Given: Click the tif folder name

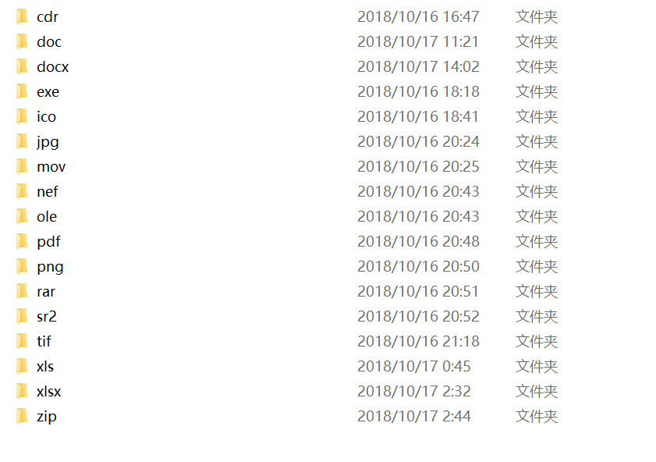Looking at the screenshot, I should coord(44,341).
